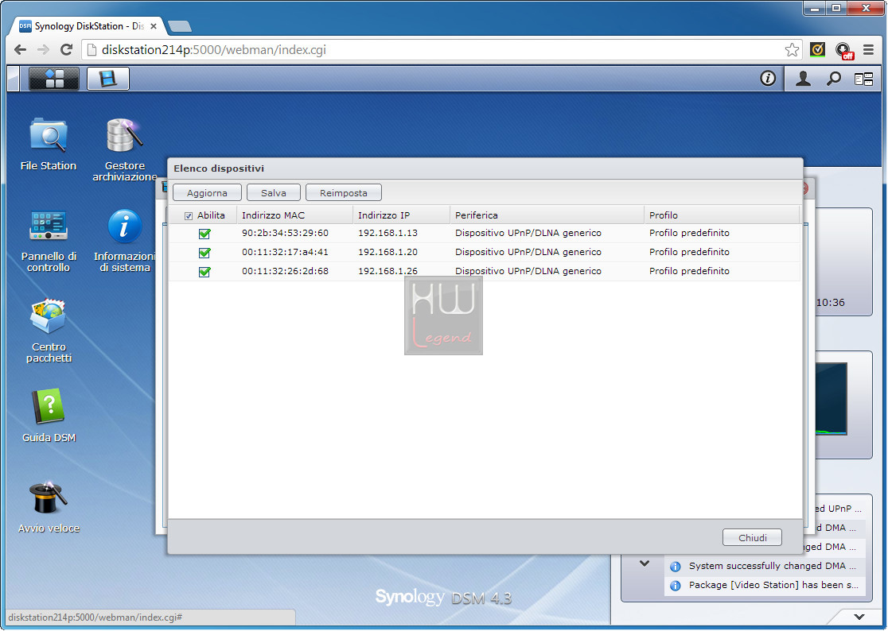Select MAC address 90:2b:34:53:29:60
Viewport: 888px width, 631px height.
(x=285, y=233)
